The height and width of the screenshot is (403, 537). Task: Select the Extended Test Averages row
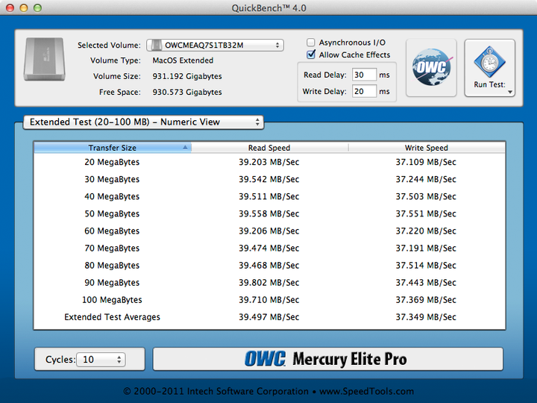pyautogui.click(x=268, y=317)
